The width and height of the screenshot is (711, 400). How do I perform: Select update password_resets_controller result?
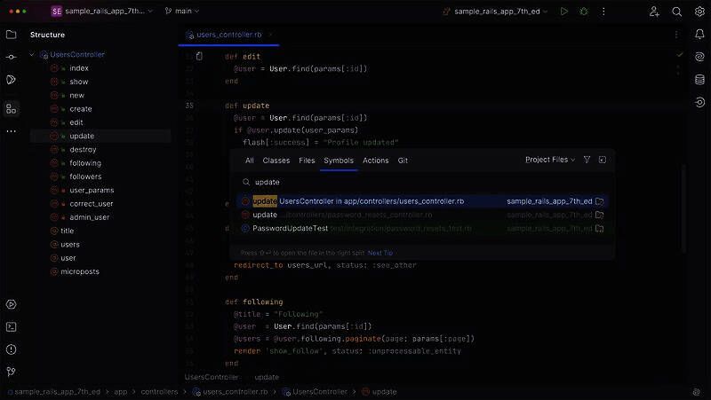(x=421, y=215)
